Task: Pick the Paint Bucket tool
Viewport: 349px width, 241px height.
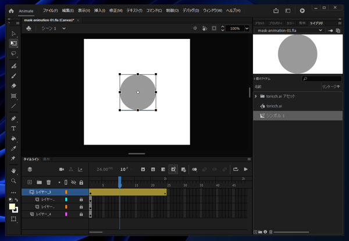Action: pyautogui.click(x=13, y=139)
